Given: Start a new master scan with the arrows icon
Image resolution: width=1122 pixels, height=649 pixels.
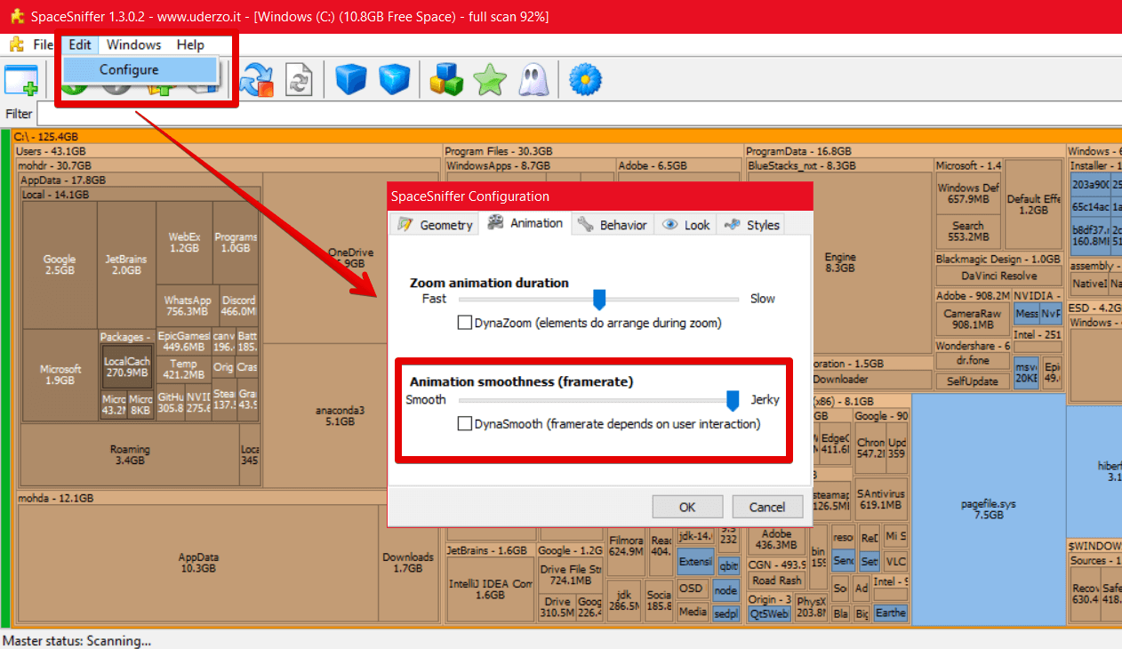Looking at the screenshot, I should (x=258, y=80).
